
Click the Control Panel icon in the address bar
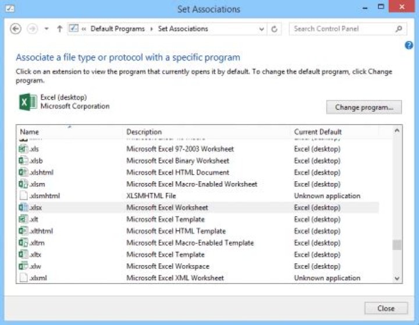[x=73, y=28]
